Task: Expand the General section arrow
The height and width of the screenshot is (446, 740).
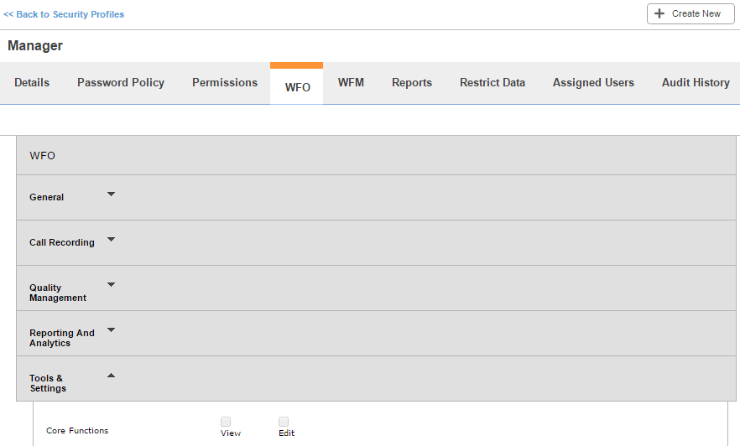Action: [111, 194]
